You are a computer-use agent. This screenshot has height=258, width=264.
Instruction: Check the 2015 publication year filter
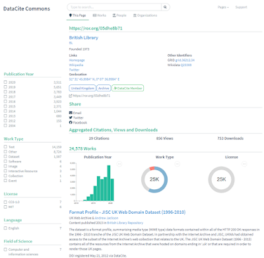[5, 106]
